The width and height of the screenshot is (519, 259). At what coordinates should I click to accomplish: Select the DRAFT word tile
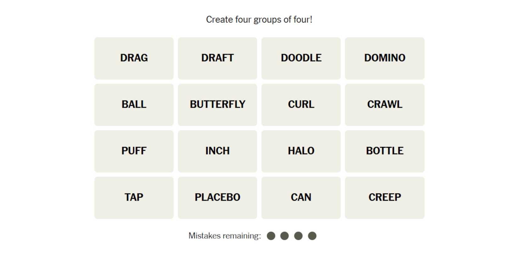click(217, 58)
